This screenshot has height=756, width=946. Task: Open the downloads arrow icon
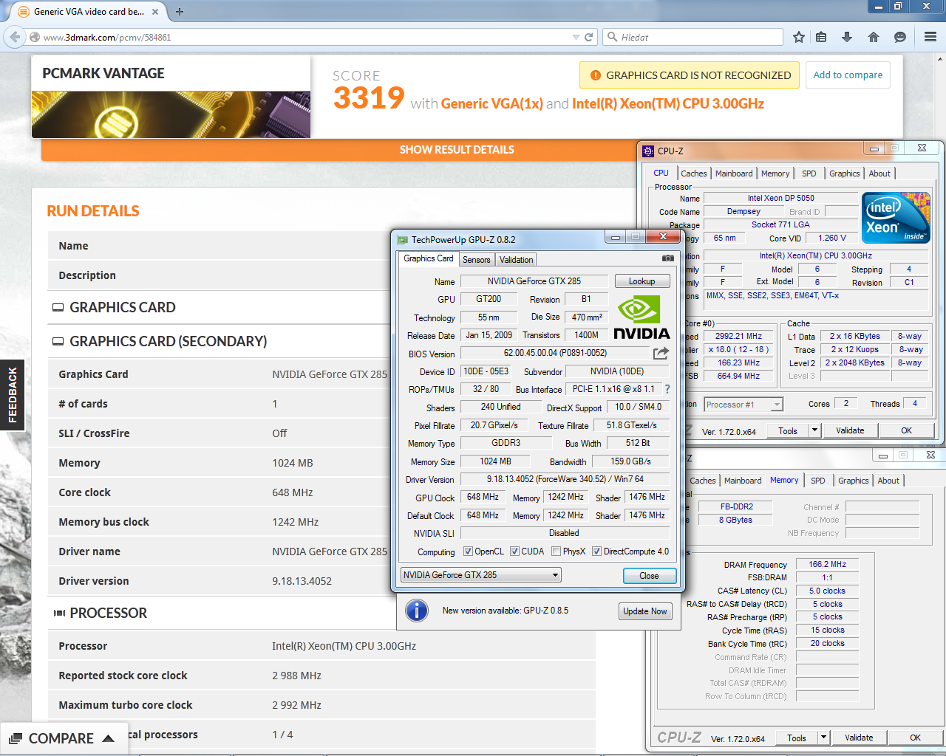(847, 37)
